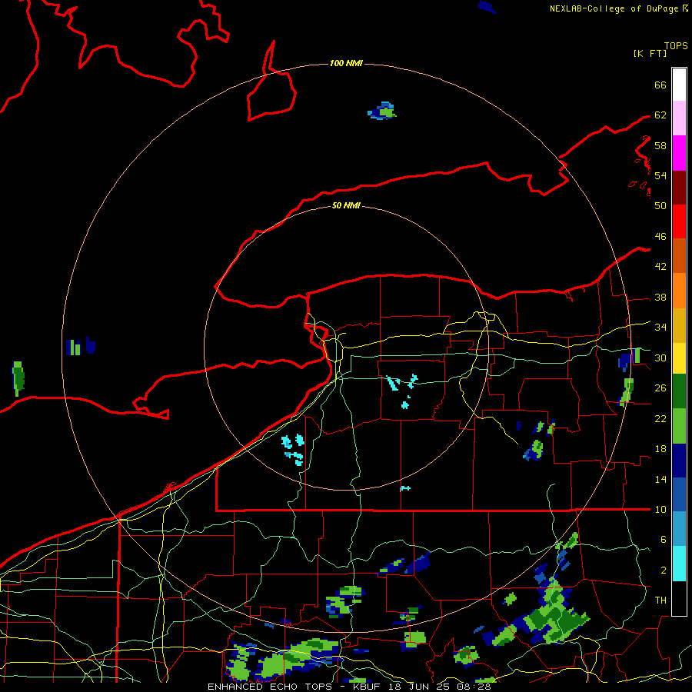
Task: Click the bright red 46-50 kft legend color
Action: tap(679, 221)
